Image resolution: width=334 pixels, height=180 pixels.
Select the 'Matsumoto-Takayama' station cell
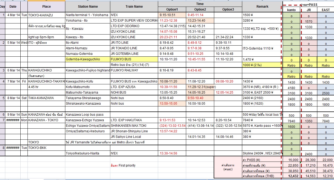[x=88, y=93]
